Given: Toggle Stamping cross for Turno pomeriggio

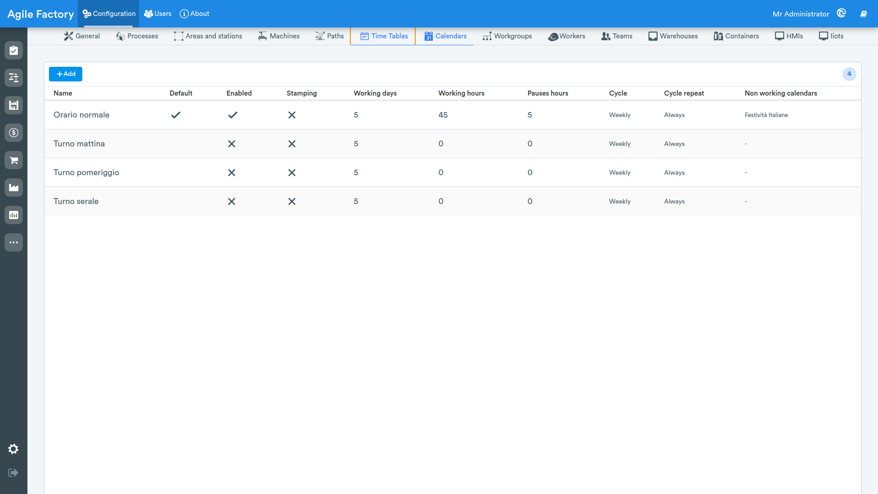Looking at the screenshot, I should click(292, 172).
